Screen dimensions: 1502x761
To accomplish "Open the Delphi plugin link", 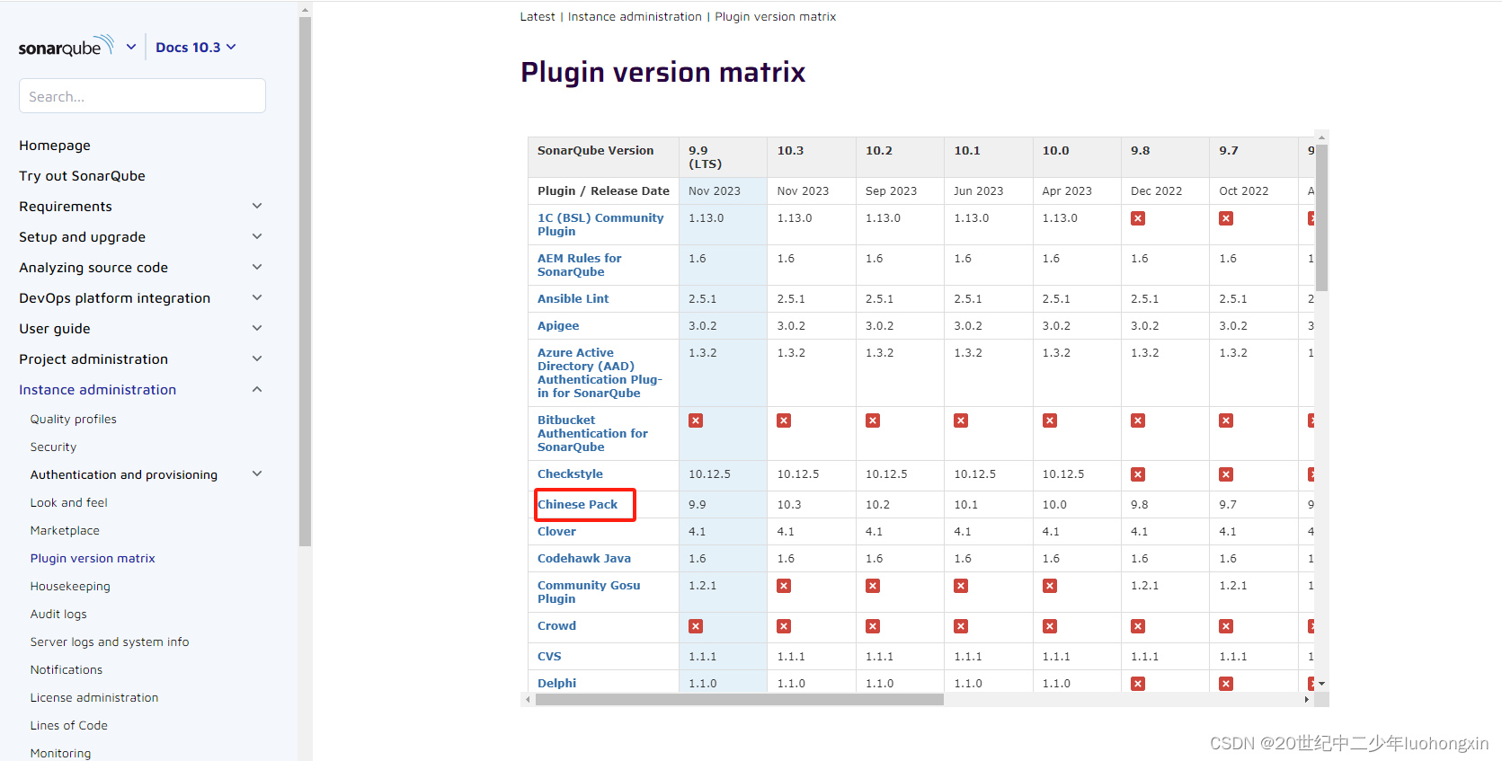I will click(x=556, y=683).
